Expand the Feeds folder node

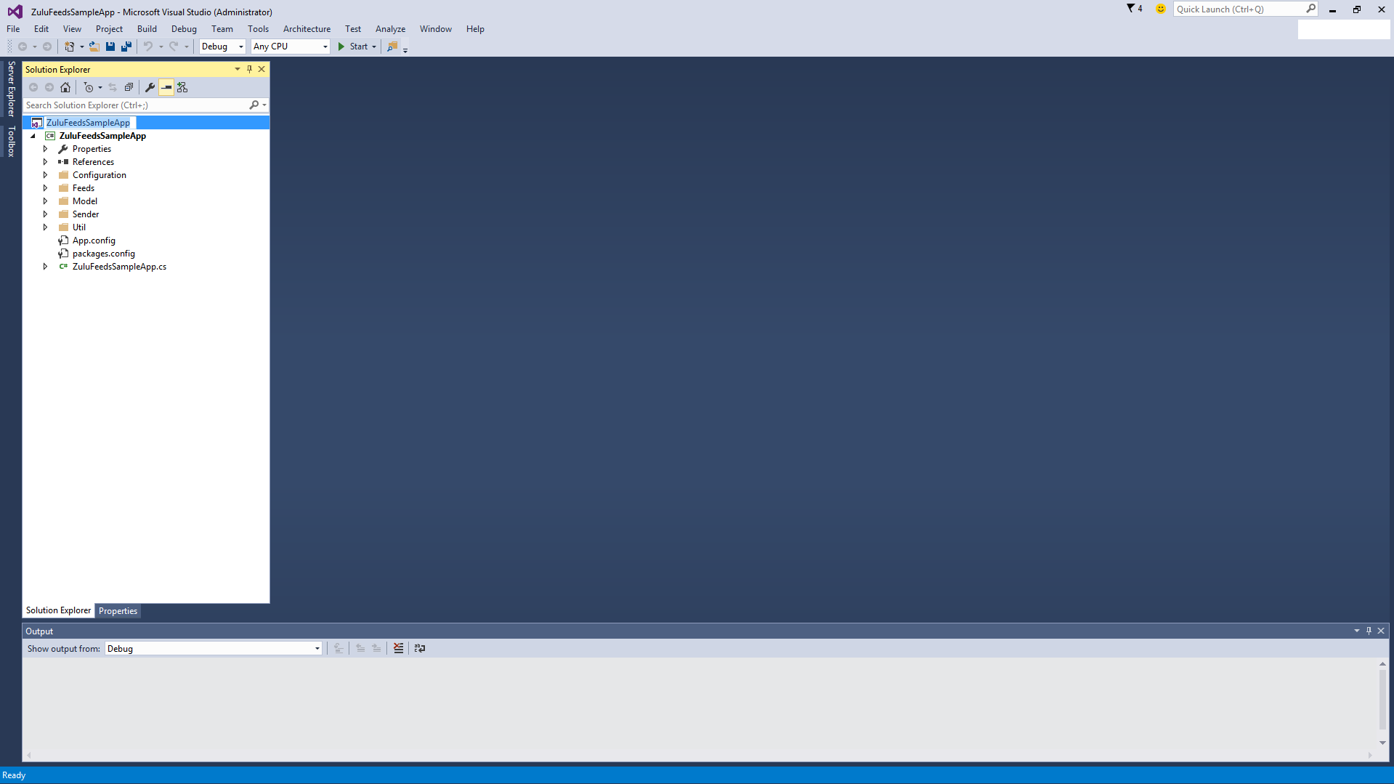click(x=45, y=188)
